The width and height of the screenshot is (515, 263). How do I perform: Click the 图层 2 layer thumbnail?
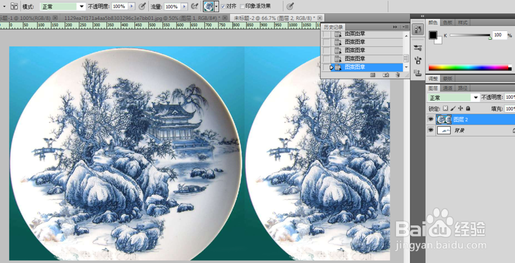tap(444, 119)
